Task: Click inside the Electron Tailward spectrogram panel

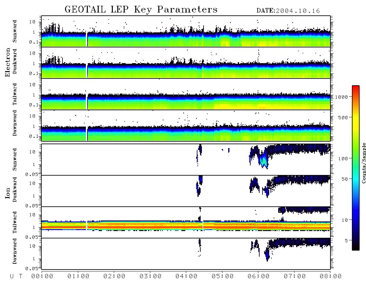Action: tap(186, 94)
